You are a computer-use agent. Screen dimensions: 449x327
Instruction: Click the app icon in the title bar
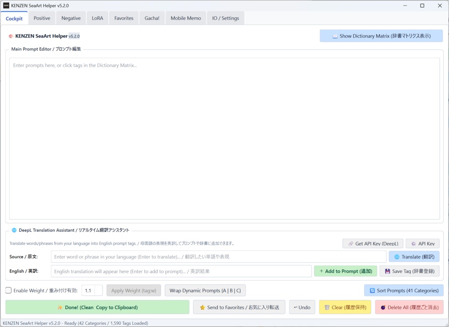pyautogui.click(x=6, y=5)
